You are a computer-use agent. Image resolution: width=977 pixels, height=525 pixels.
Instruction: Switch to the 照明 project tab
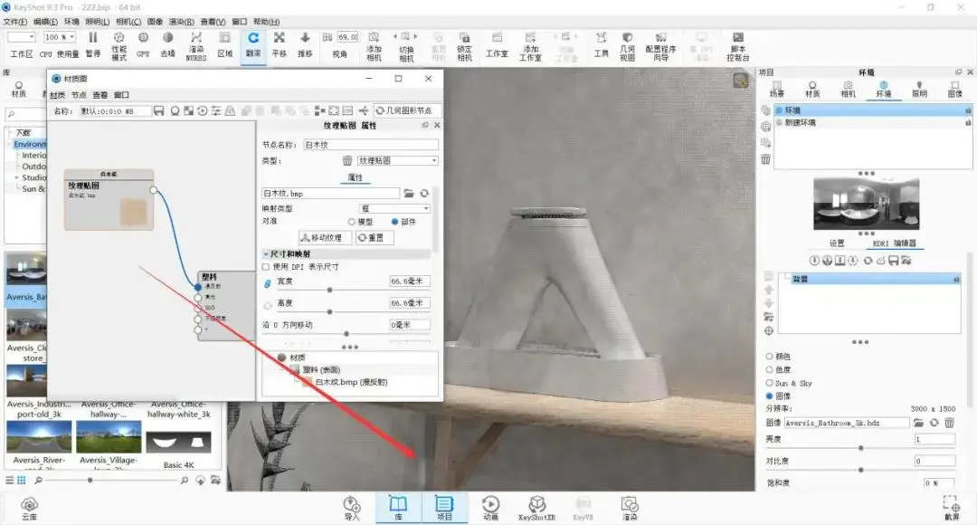point(919,89)
